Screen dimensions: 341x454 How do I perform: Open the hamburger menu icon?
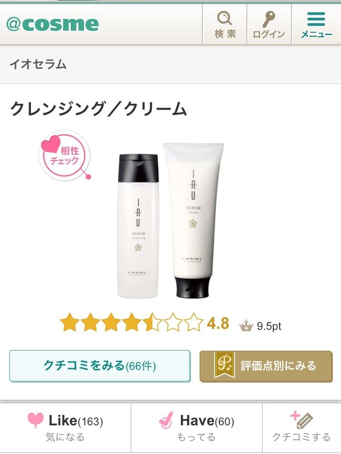[x=316, y=19]
